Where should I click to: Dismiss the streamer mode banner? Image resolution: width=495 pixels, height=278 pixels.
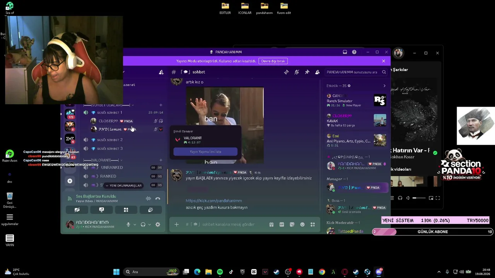click(x=384, y=61)
